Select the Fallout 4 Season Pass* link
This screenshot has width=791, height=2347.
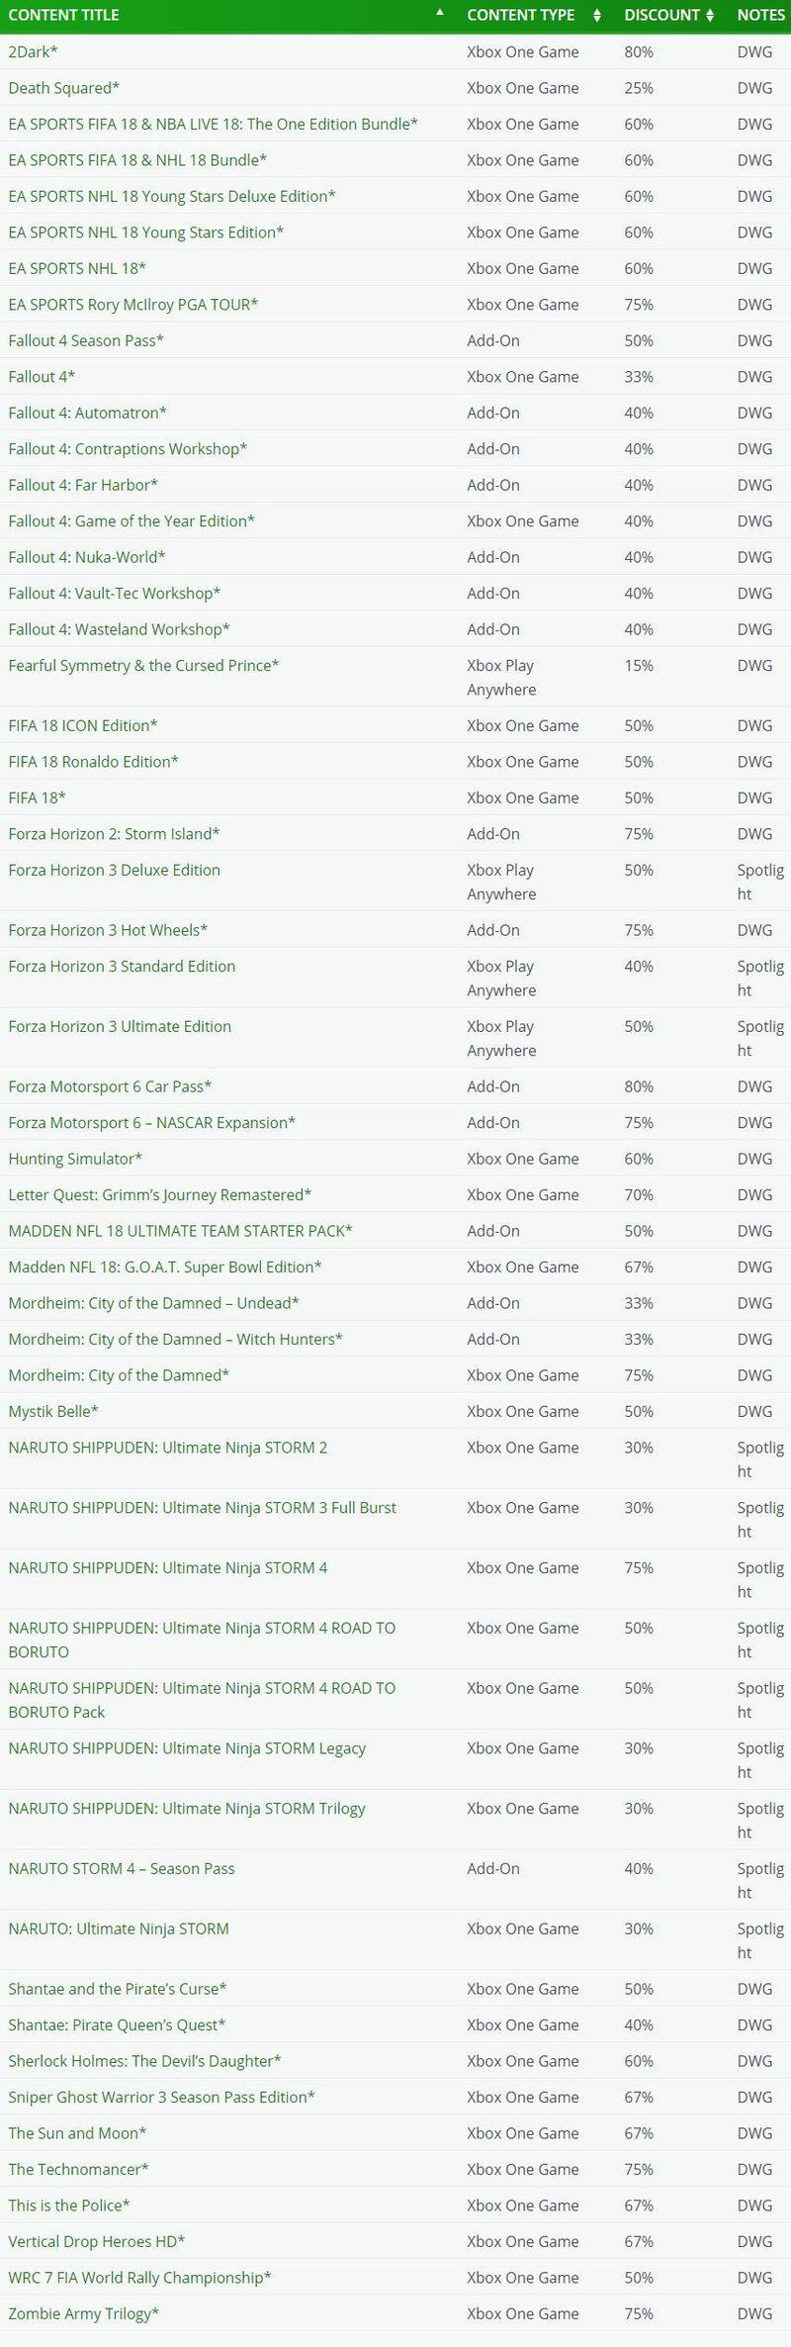tap(86, 340)
